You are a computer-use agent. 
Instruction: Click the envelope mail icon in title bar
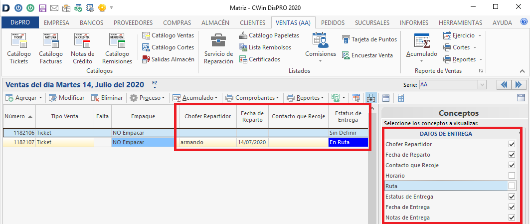[54, 7]
